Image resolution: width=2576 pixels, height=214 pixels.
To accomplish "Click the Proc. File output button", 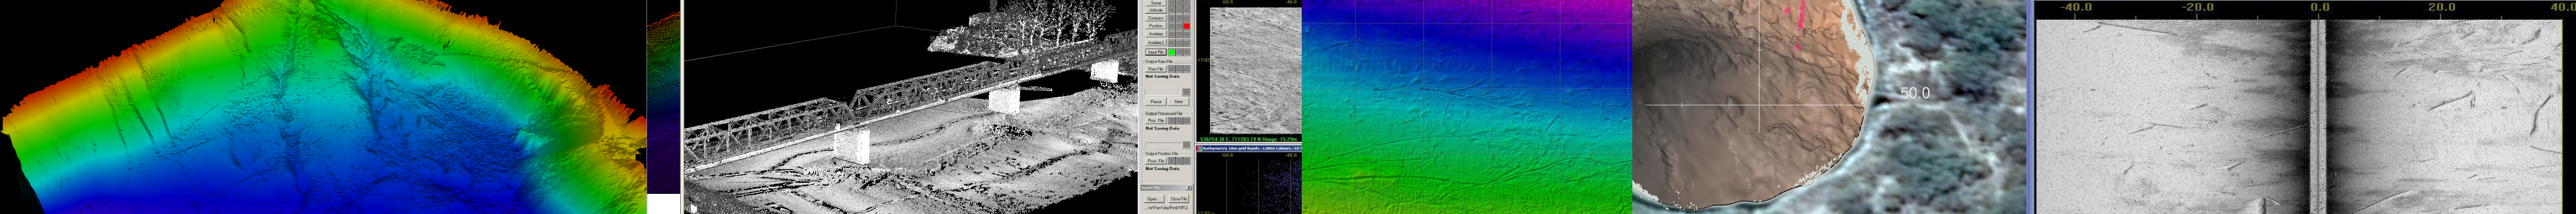I will coord(1156,120).
